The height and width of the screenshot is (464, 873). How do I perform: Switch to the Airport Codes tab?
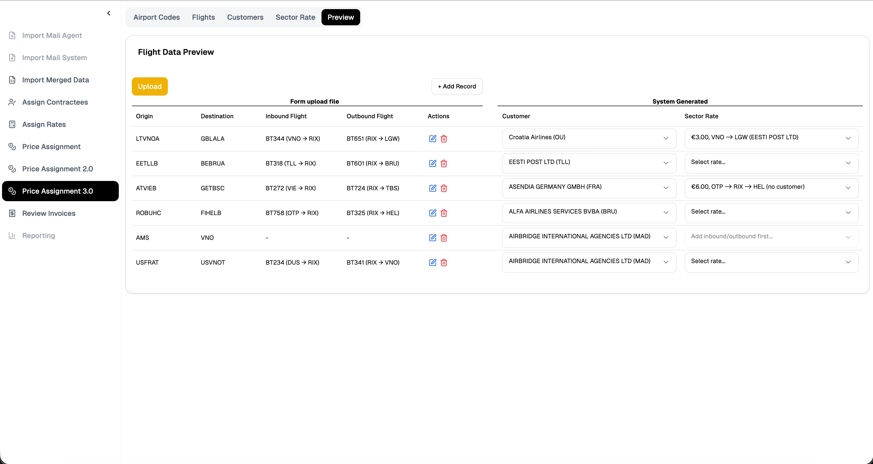(156, 17)
